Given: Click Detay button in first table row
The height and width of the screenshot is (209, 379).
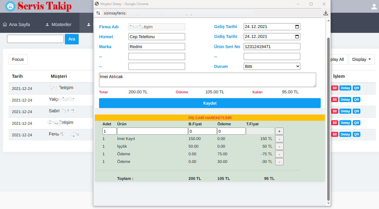Looking at the screenshot, I should [x=345, y=88].
